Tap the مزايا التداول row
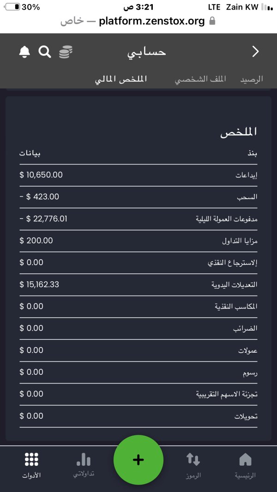Screen dimensions: 277x492 coord(138,241)
